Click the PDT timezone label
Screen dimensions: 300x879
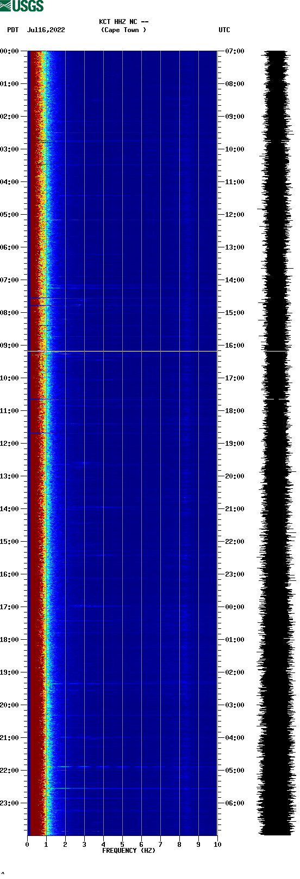13,30
